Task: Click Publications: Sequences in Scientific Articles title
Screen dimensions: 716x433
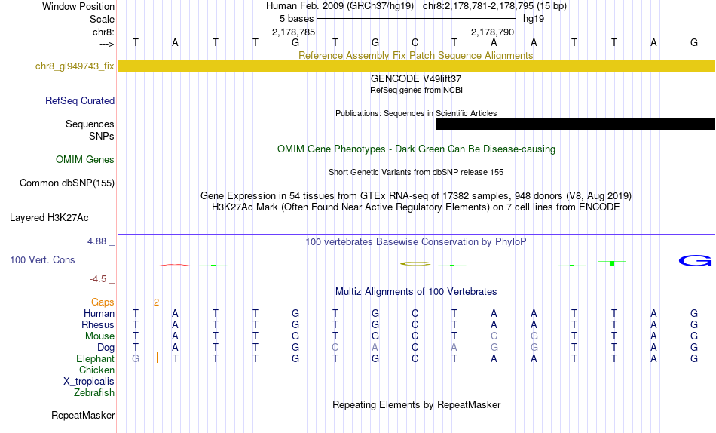Action: click(x=416, y=113)
